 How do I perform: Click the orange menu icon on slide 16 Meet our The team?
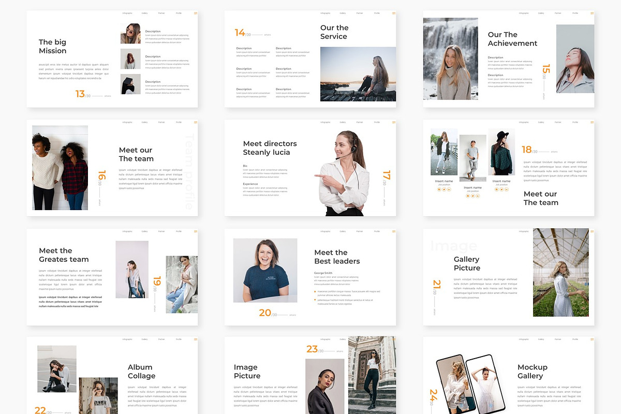[196, 123]
